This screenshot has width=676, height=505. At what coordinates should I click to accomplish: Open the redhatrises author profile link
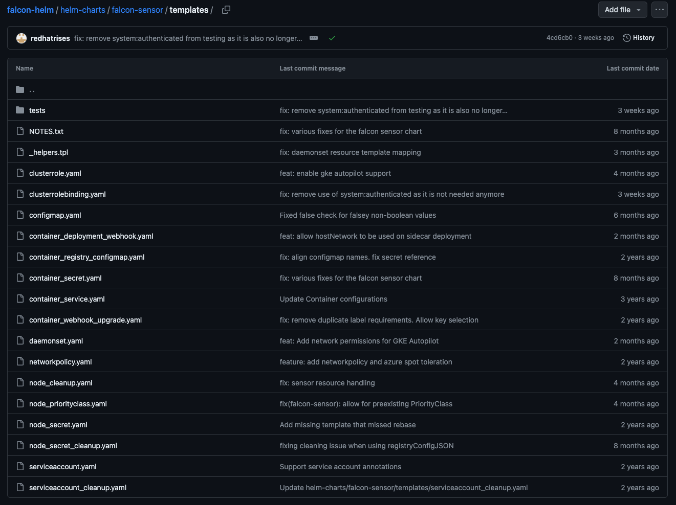pos(50,38)
